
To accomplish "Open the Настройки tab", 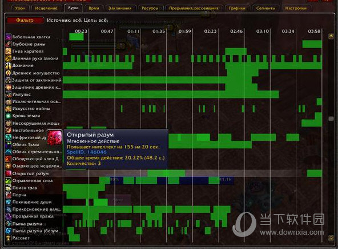I will click(x=296, y=8).
